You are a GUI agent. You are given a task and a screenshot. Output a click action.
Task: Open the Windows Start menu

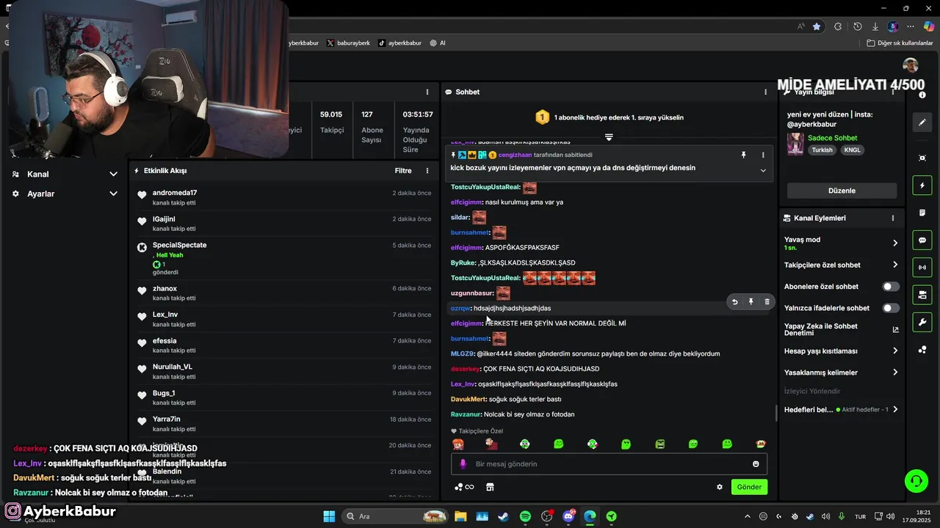[329, 516]
